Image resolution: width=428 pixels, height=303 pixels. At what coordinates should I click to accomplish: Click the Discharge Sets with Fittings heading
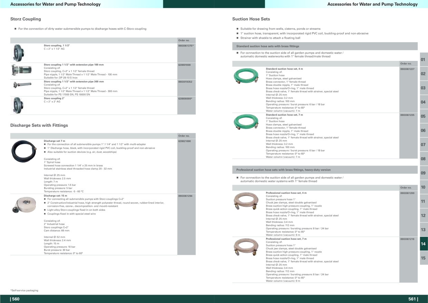pyautogui.click(x=39, y=125)
